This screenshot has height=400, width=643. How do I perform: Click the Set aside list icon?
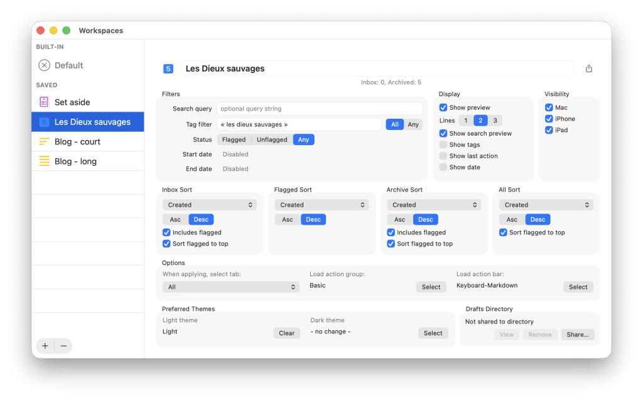point(44,102)
